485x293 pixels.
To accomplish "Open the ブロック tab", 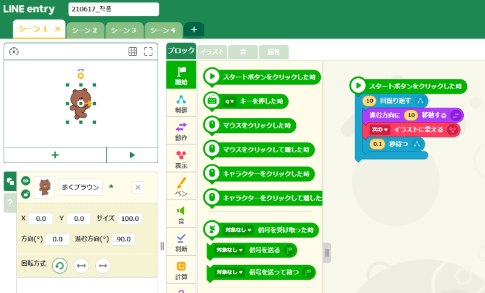I will pos(181,51).
